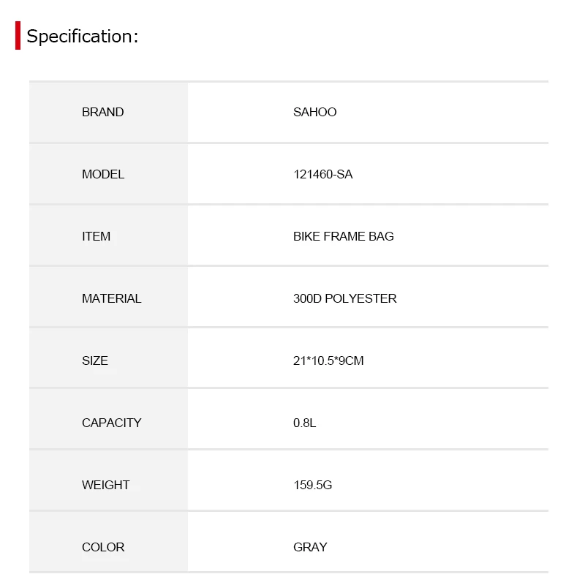
Task: Select the SIZE label cell
Action: click(x=108, y=361)
